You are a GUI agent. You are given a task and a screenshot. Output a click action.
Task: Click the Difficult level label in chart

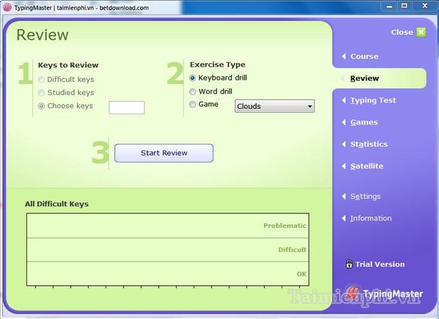click(292, 250)
